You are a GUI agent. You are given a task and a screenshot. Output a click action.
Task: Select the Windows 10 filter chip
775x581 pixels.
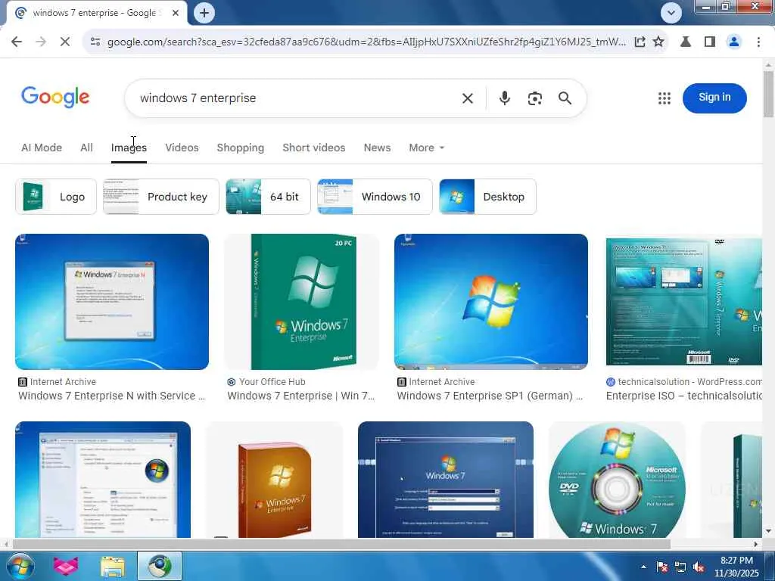[x=375, y=197]
